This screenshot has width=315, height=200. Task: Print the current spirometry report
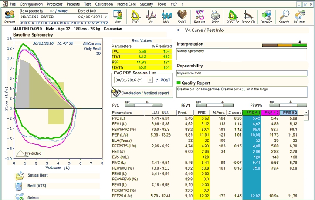[215, 16]
